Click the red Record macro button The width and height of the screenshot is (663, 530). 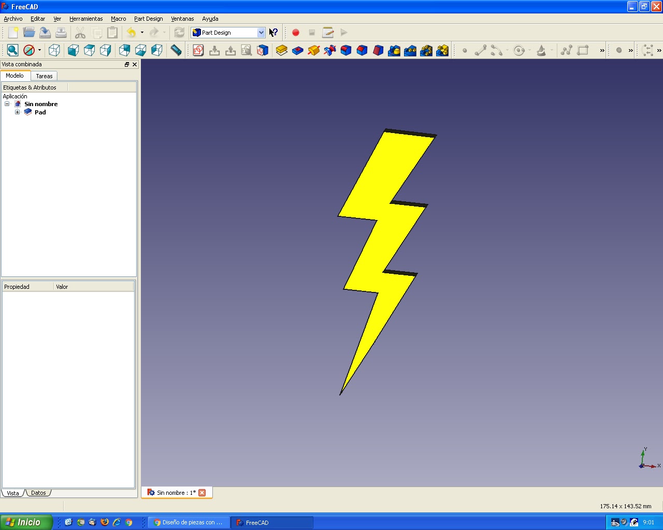tap(296, 33)
